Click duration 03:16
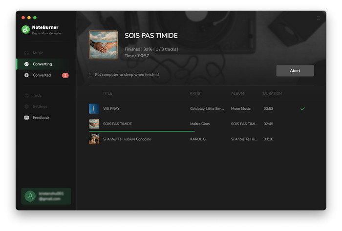The image size is (342, 231). [x=268, y=139]
